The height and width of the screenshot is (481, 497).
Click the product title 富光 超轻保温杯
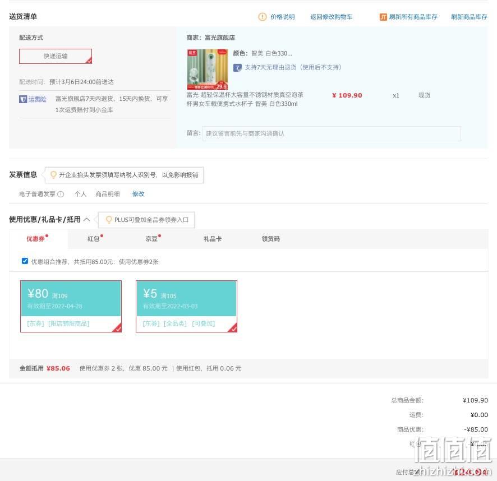click(x=245, y=99)
